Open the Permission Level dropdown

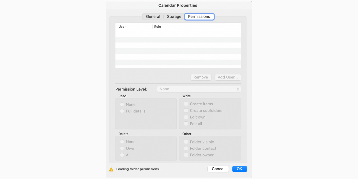(x=199, y=89)
